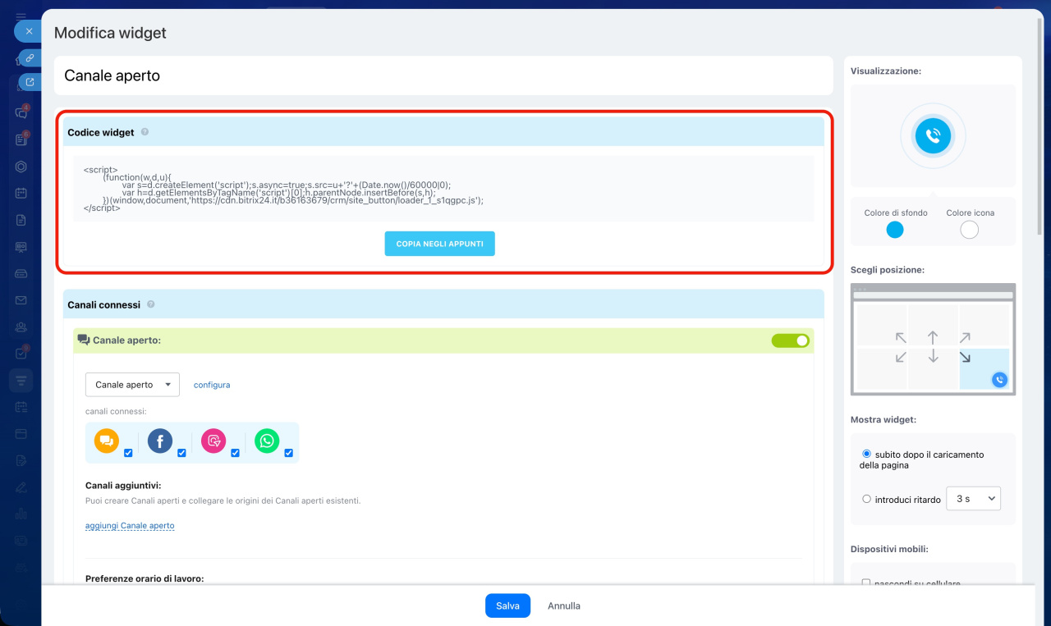
Task: Open the 3 s delay dropdown
Action: 973,499
